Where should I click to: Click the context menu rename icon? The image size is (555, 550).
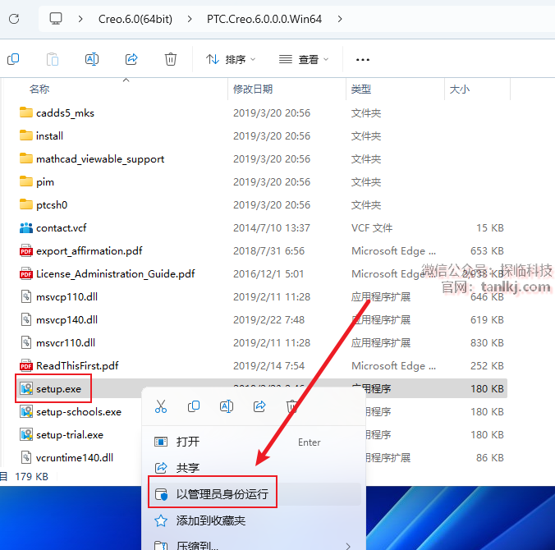(x=227, y=406)
